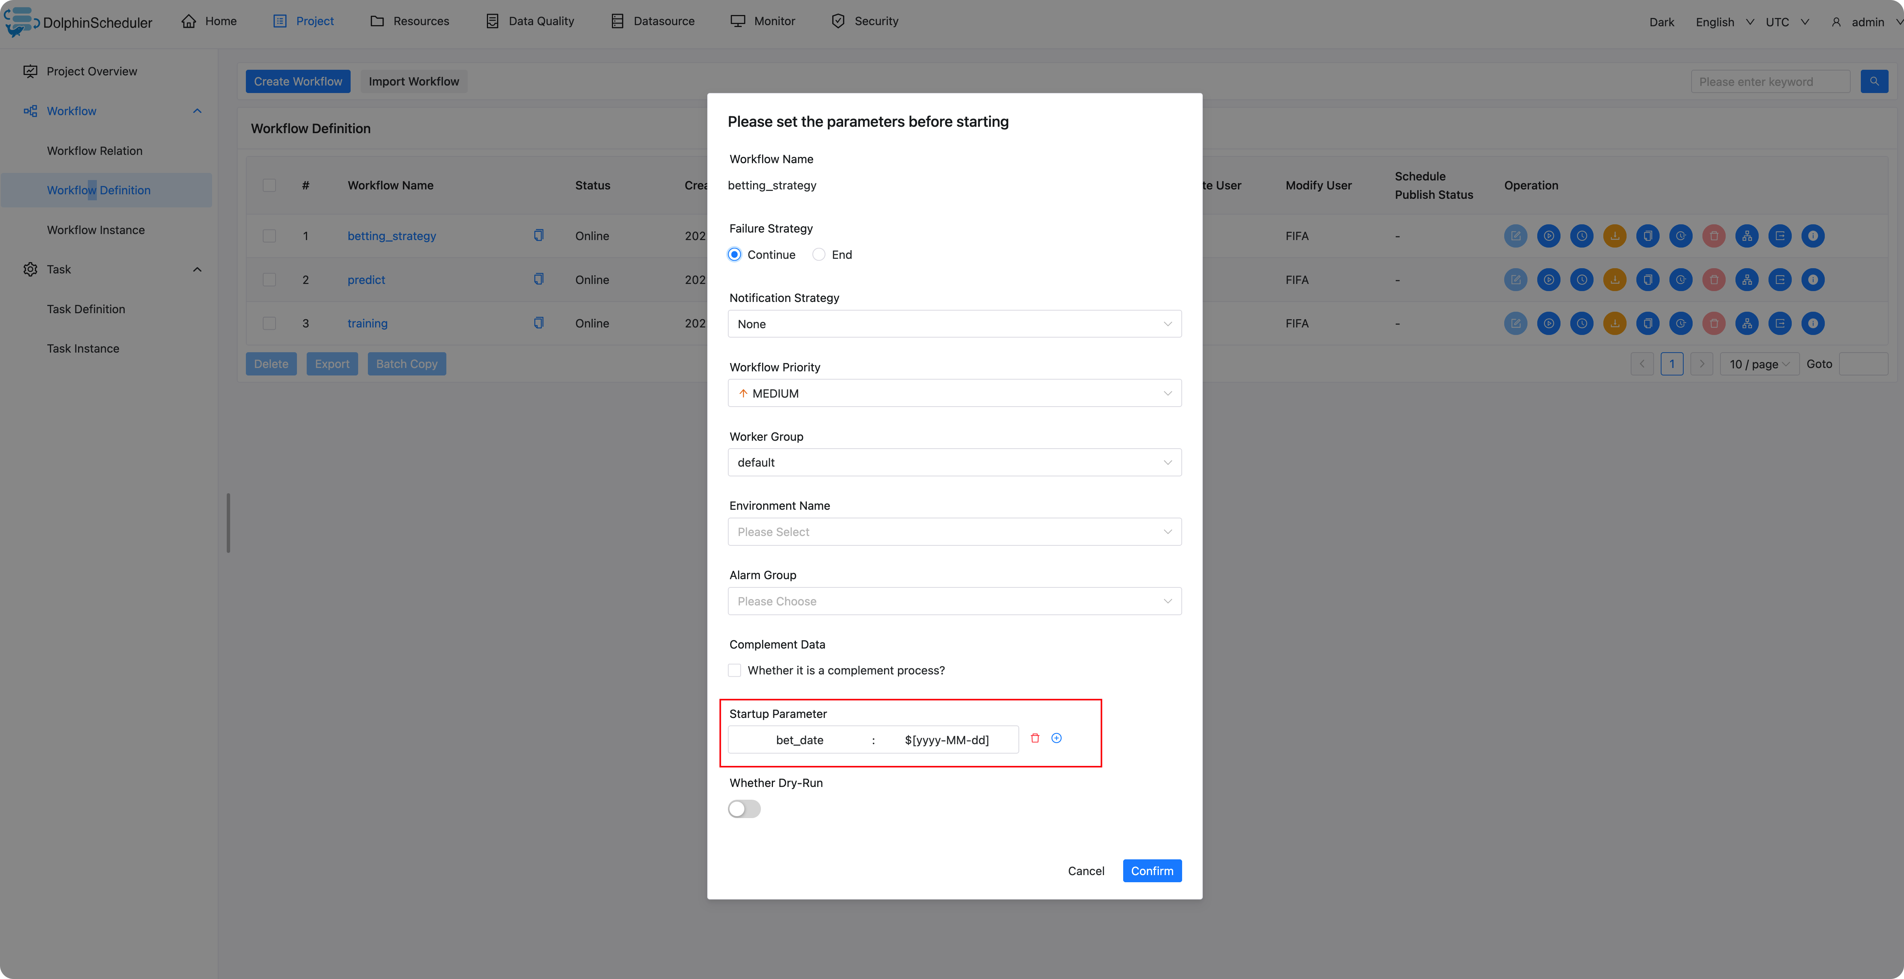The height and width of the screenshot is (979, 1904).
Task: Delete the bet_date startup parameter
Action: (1035, 738)
